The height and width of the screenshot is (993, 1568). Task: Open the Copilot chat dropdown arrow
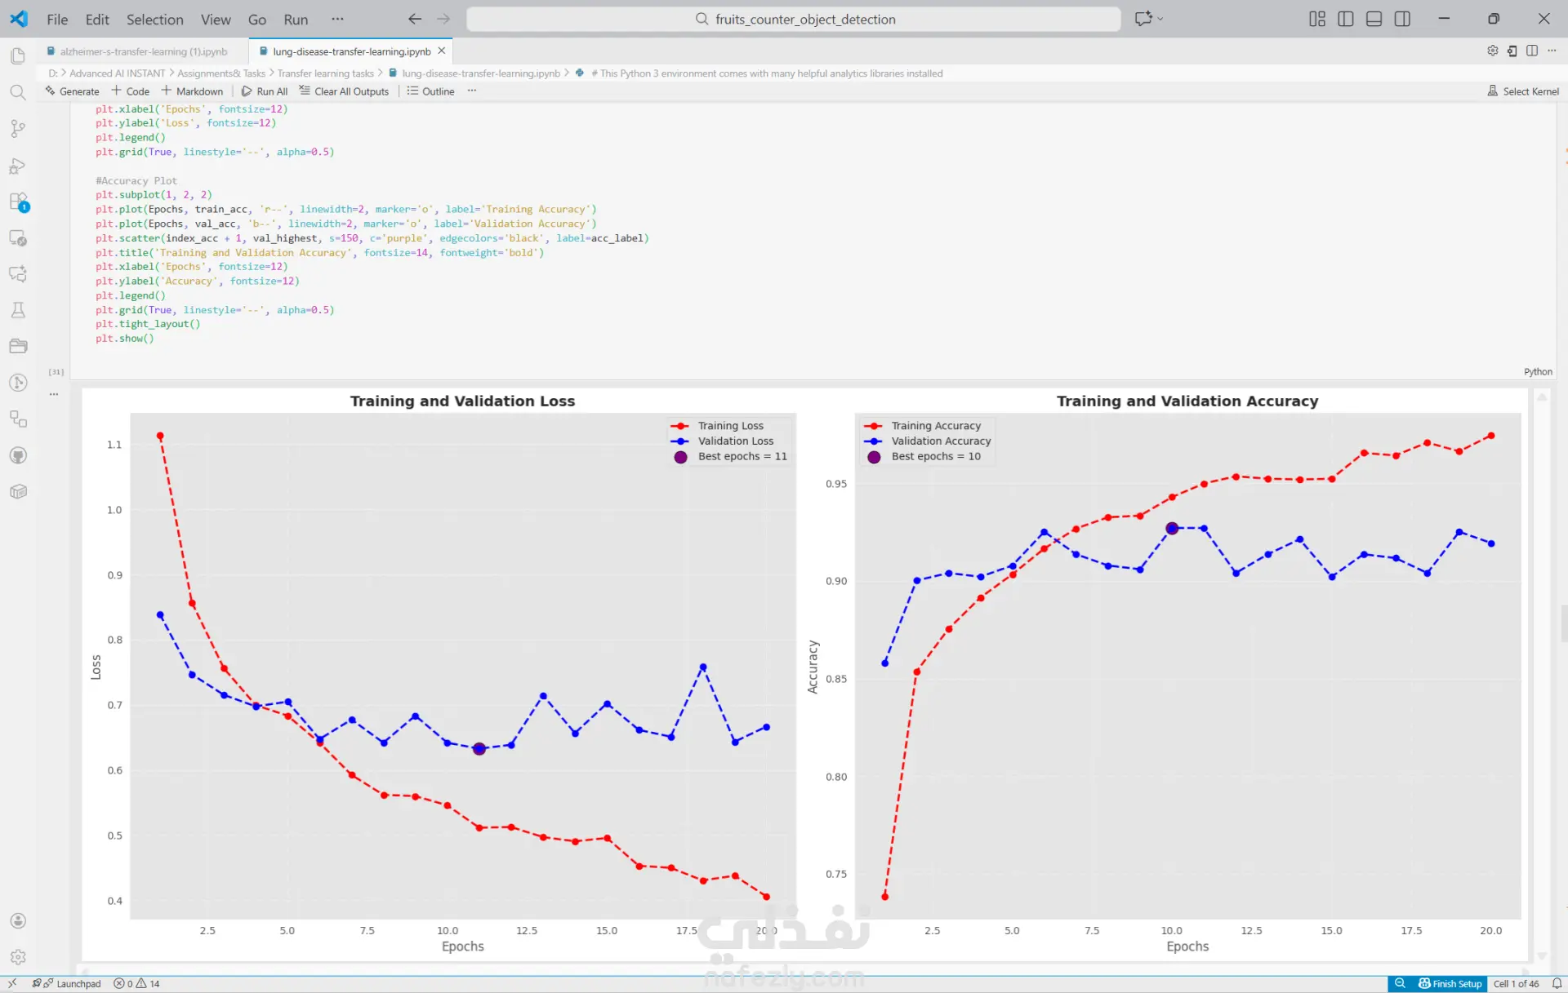1160,19
